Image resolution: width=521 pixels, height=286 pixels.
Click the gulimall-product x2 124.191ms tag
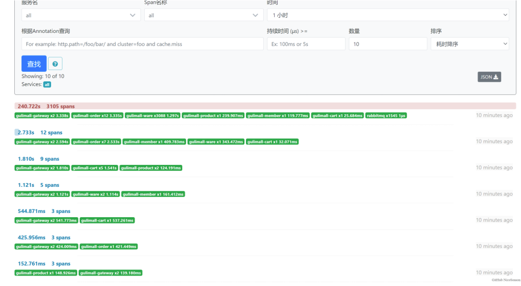[151, 168]
